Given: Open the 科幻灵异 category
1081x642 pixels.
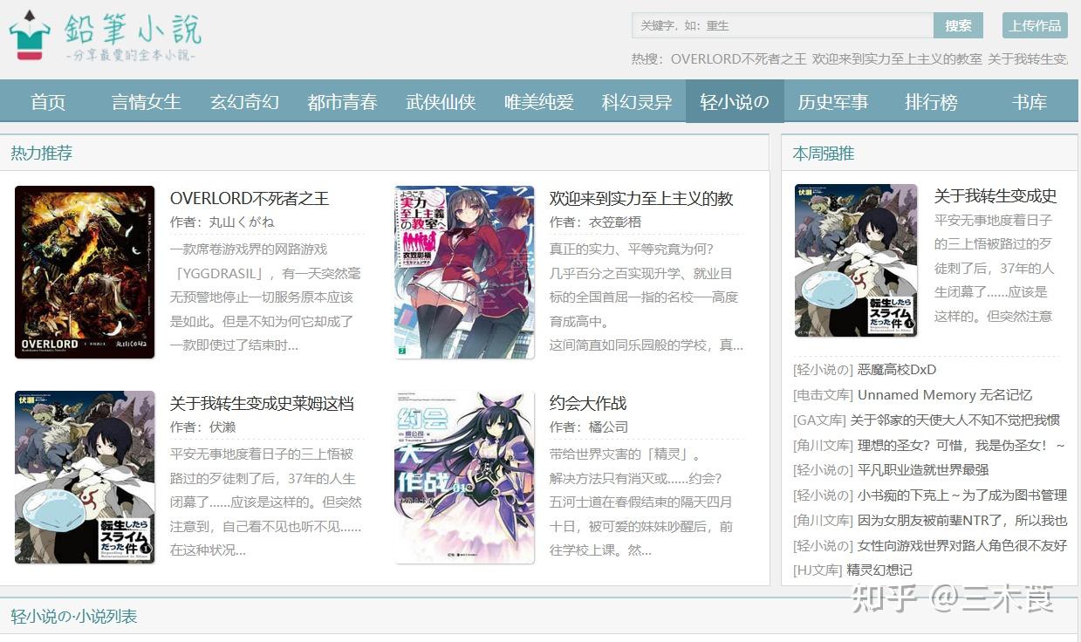Looking at the screenshot, I should tap(637, 101).
